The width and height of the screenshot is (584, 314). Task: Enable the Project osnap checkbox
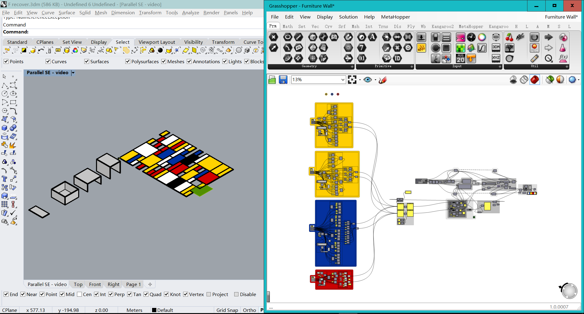click(x=209, y=294)
